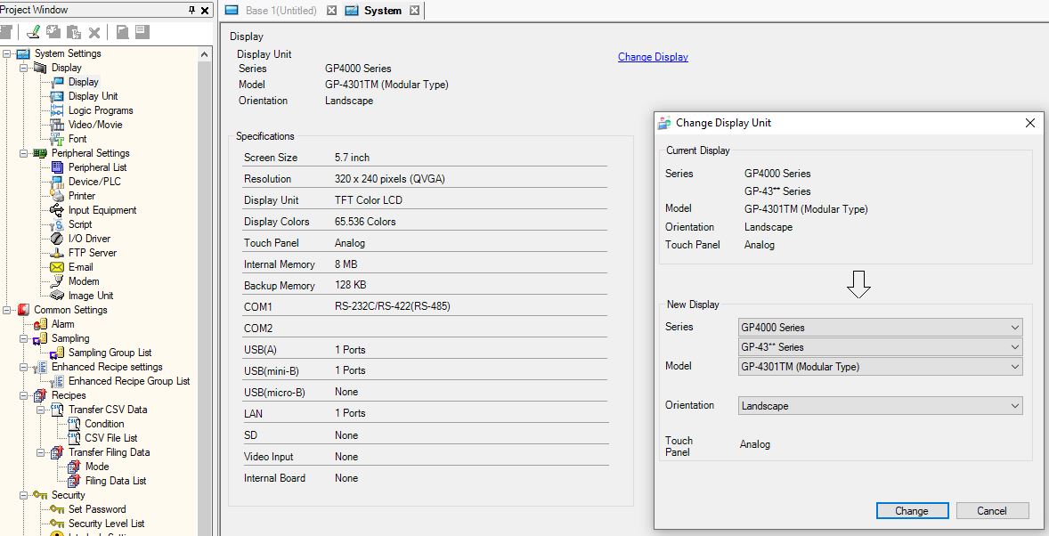Viewport: 1049px width, 536px height.
Task: Click the 65,536 Colors value
Action: pyautogui.click(x=365, y=222)
